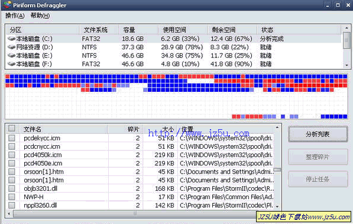Click the 整理碎片 button
Image resolution: width=353 pixels, height=224 pixels.
point(318,157)
